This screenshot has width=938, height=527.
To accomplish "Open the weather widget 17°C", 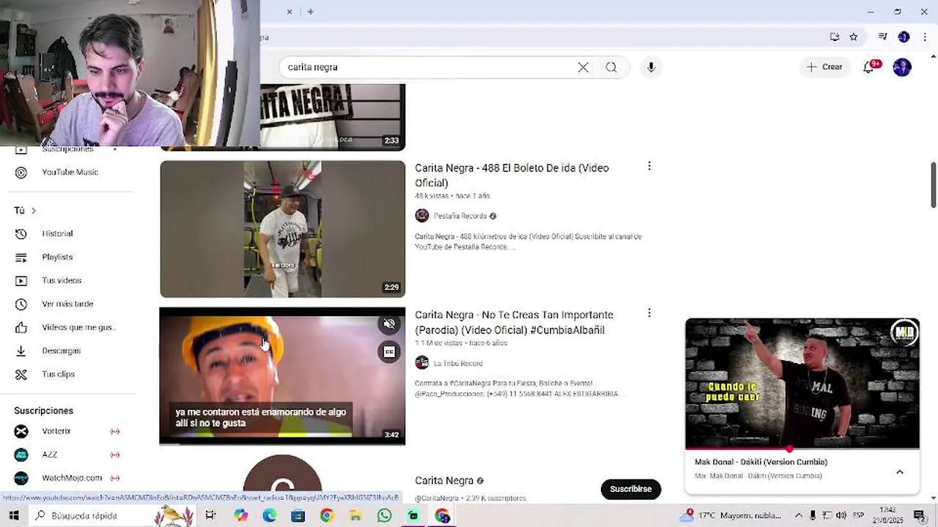I will click(x=730, y=515).
